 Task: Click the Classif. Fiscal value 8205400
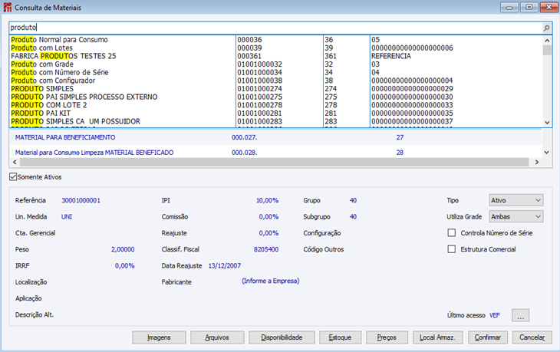(266, 249)
